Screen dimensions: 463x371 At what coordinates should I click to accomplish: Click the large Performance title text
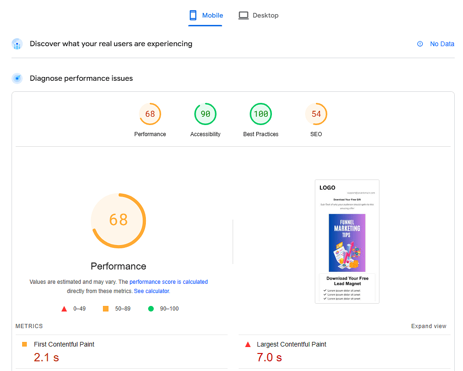[119, 266]
